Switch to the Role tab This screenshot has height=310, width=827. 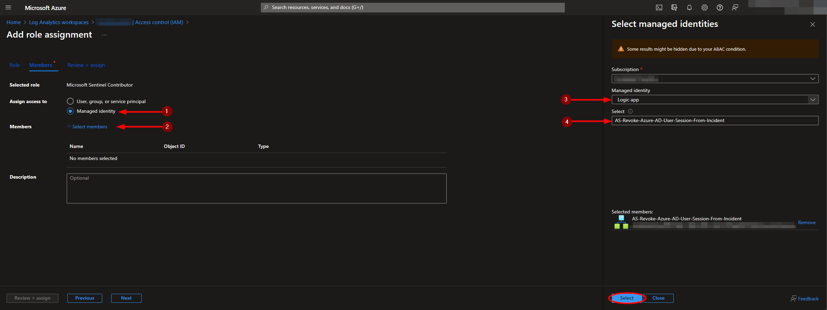tap(15, 65)
